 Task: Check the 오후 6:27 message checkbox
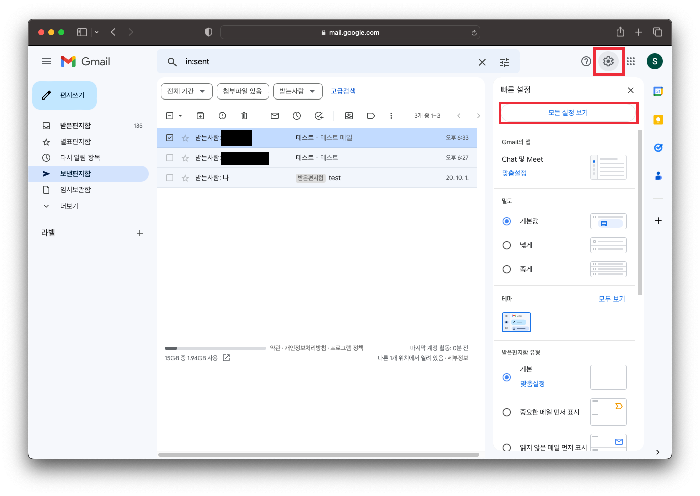(170, 158)
